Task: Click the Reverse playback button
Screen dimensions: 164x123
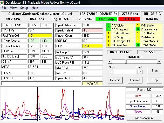Action: pos(115,80)
